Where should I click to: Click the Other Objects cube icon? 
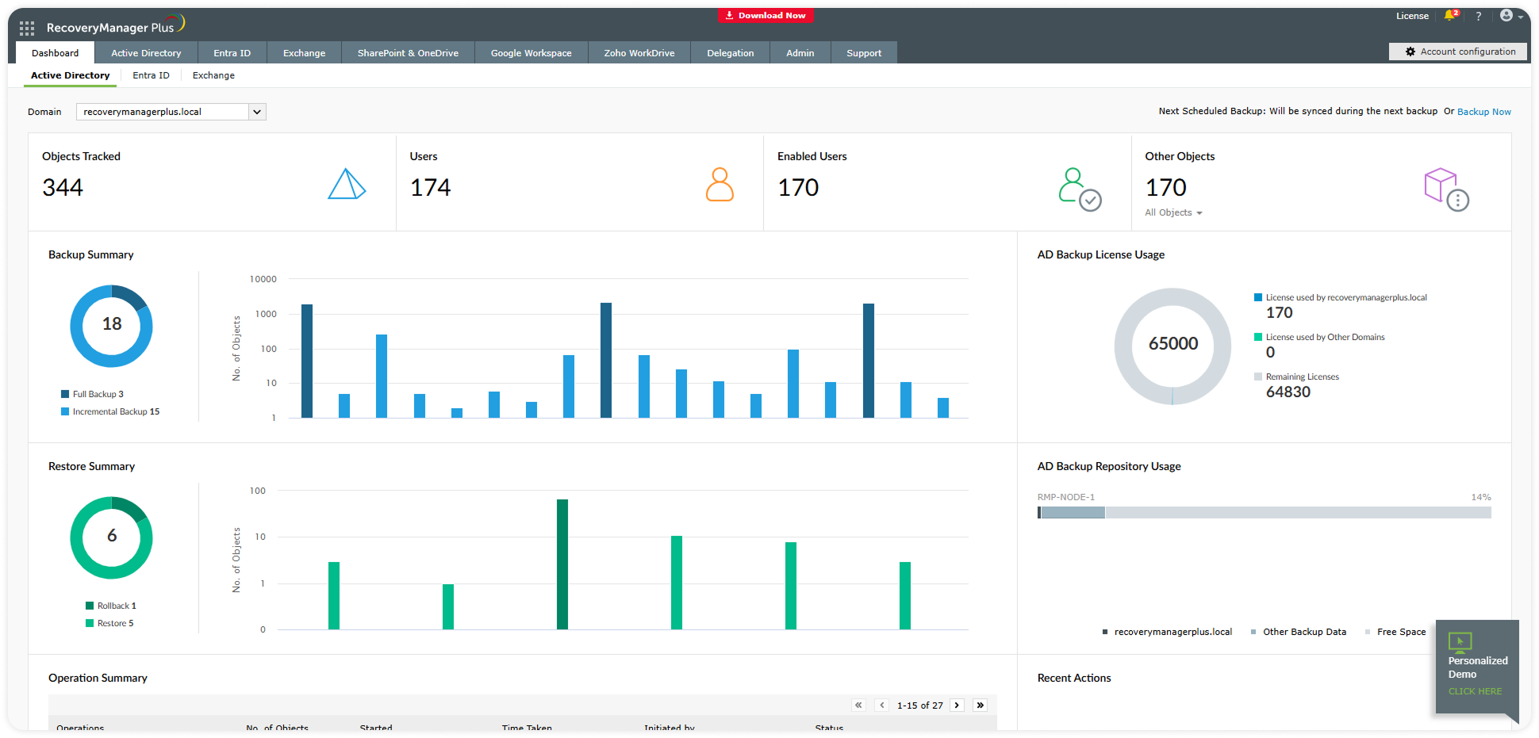click(1446, 189)
